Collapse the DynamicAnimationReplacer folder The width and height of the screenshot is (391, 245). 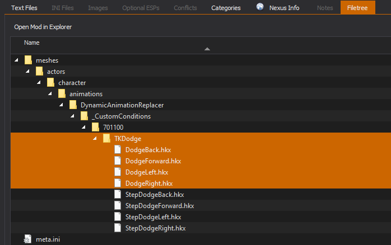[x=62, y=105]
